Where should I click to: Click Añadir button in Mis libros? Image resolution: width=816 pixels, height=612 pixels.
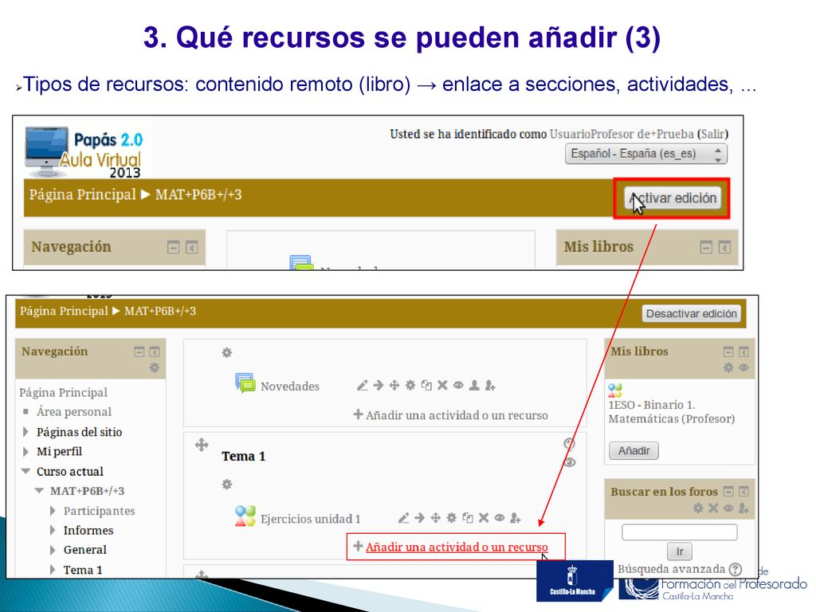tap(634, 451)
